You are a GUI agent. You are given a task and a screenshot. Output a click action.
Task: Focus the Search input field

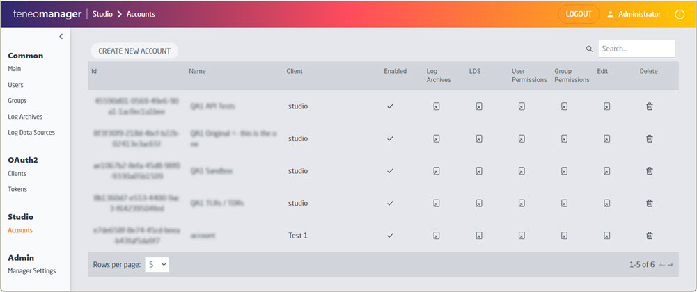point(636,49)
